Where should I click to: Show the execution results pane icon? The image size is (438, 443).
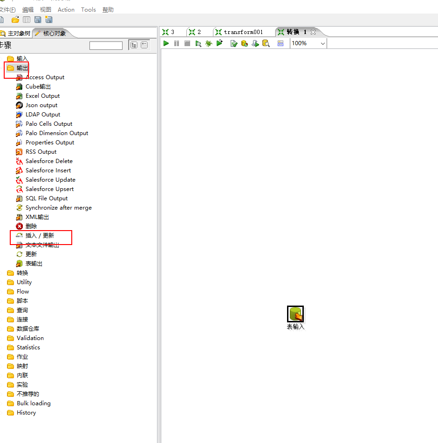click(281, 43)
